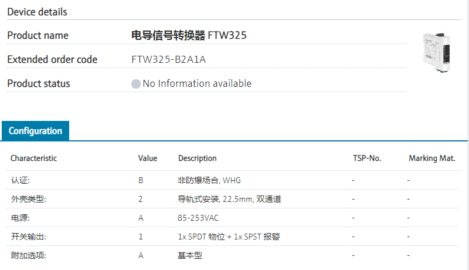The width and height of the screenshot is (469, 270).
Task: Click the 85-253VAC description text
Action: click(198, 218)
